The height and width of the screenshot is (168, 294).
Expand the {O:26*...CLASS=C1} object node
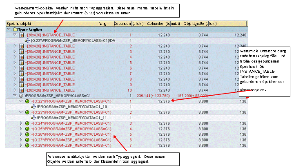pyautogui.click(x=21, y=134)
